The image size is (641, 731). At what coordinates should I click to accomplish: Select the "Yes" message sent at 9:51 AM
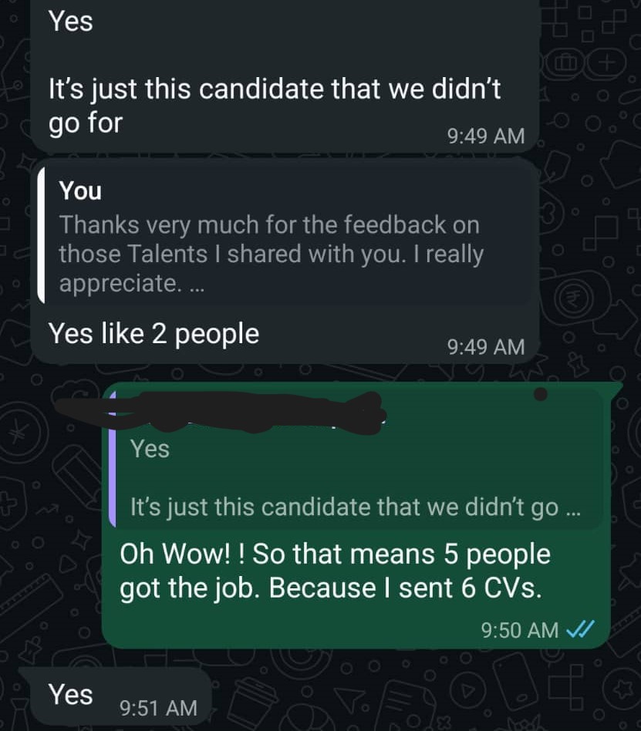coord(71,694)
